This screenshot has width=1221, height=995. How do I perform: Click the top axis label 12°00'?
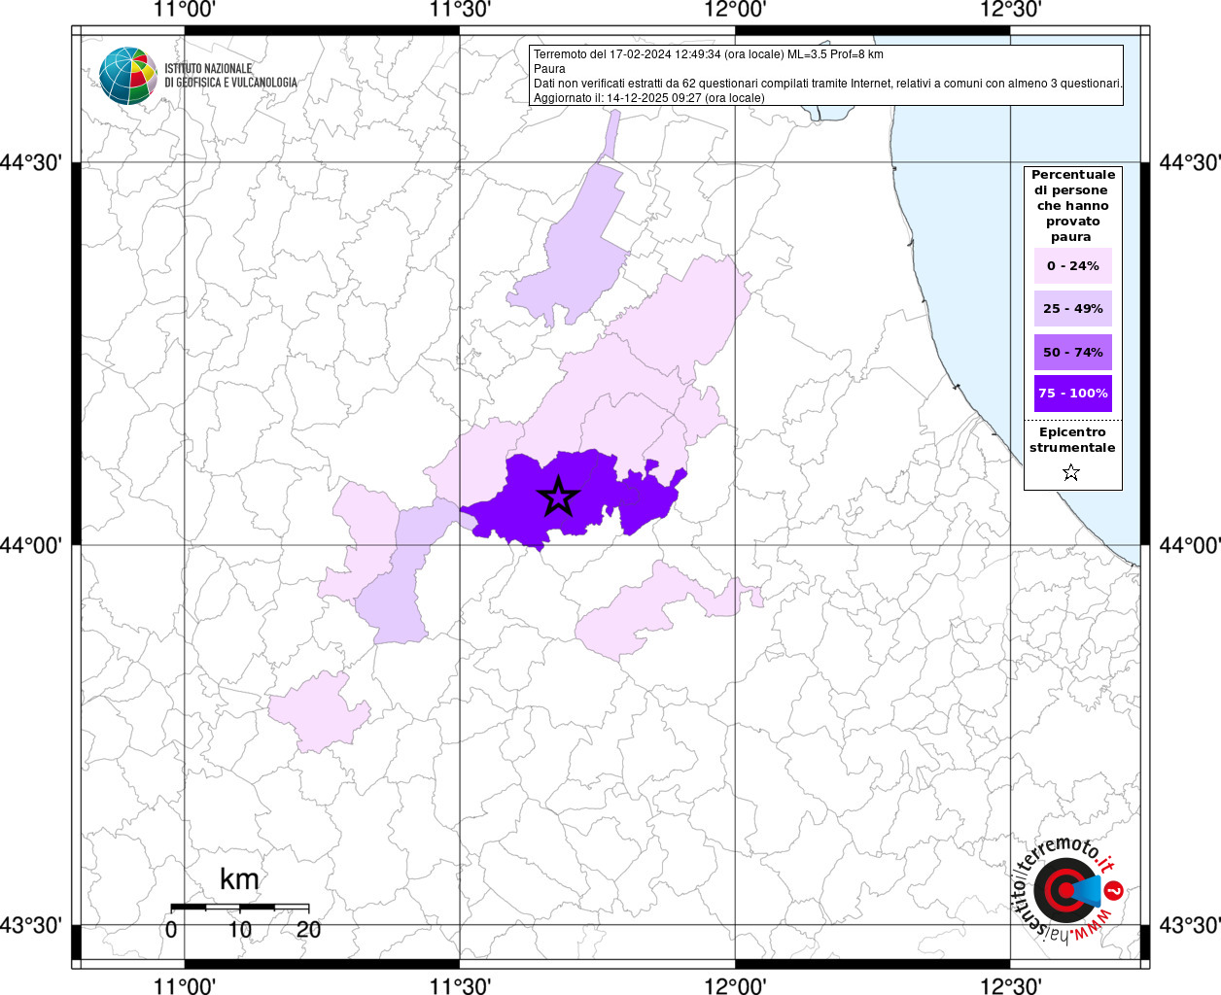[735, 10]
